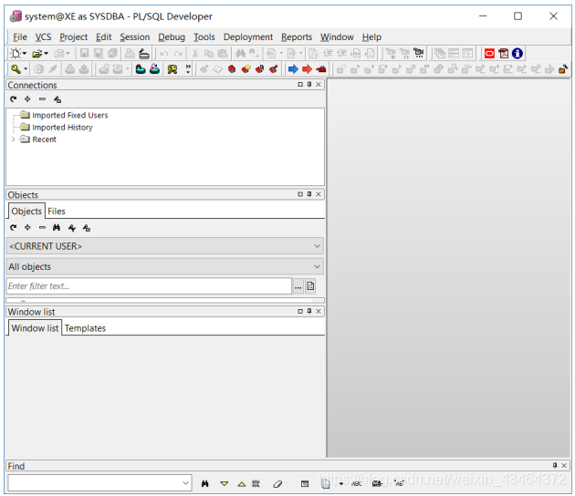Click the New document toolbar icon

pos(16,54)
